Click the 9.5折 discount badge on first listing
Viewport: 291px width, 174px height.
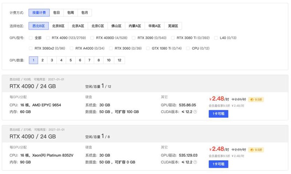256,100
